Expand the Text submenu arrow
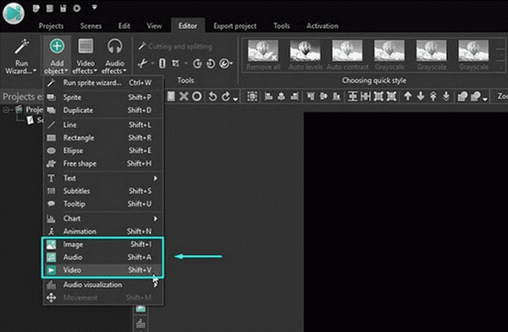This screenshot has height=332, width=508. 156,178
